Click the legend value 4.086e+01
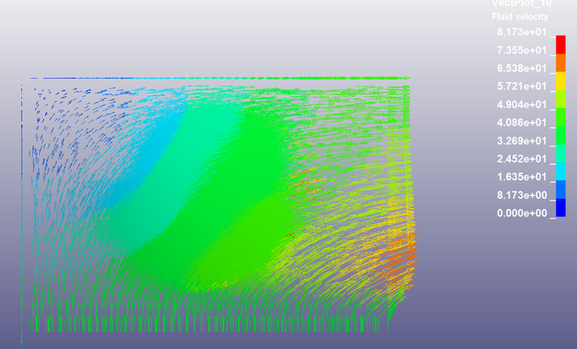Image resolution: width=577 pixels, height=349 pixels. (x=521, y=122)
